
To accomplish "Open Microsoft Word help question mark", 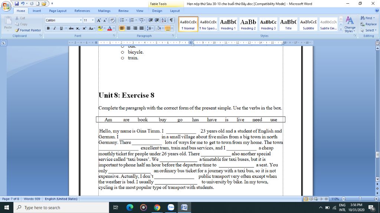I will [377, 11].
